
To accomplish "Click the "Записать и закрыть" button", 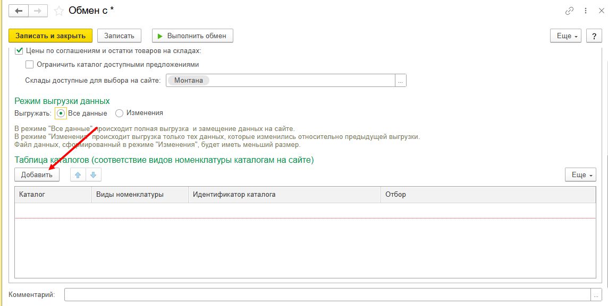I will point(50,36).
